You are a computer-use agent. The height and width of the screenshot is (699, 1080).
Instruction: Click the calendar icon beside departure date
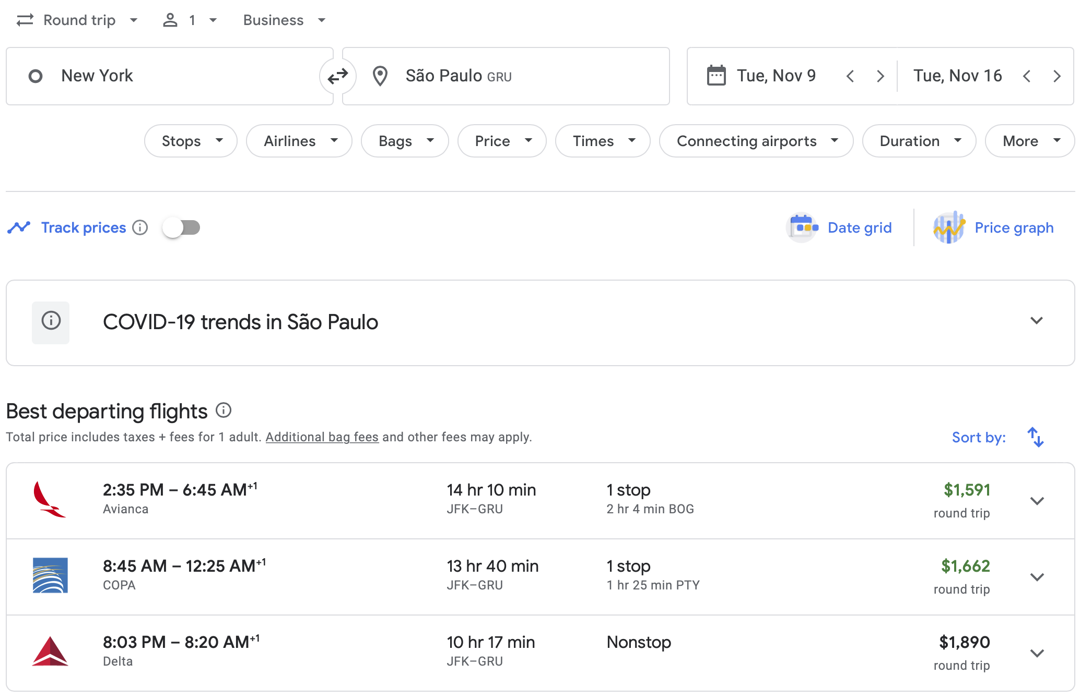pos(718,76)
